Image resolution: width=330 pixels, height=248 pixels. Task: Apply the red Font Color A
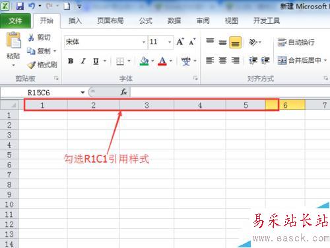point(162,61)
